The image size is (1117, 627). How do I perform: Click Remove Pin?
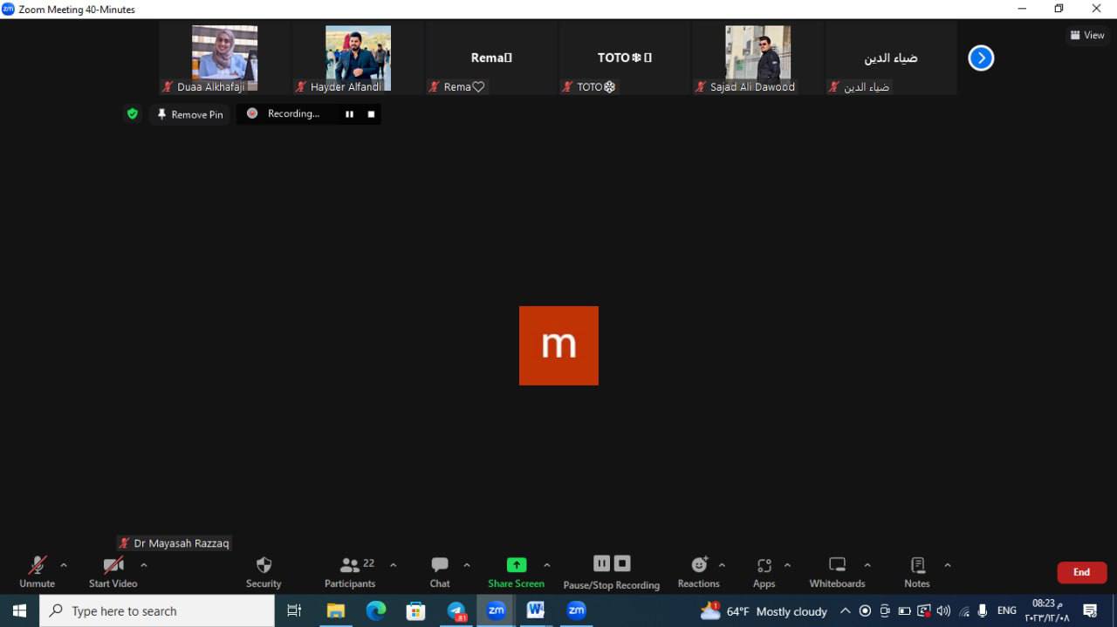tap(189, 113)
